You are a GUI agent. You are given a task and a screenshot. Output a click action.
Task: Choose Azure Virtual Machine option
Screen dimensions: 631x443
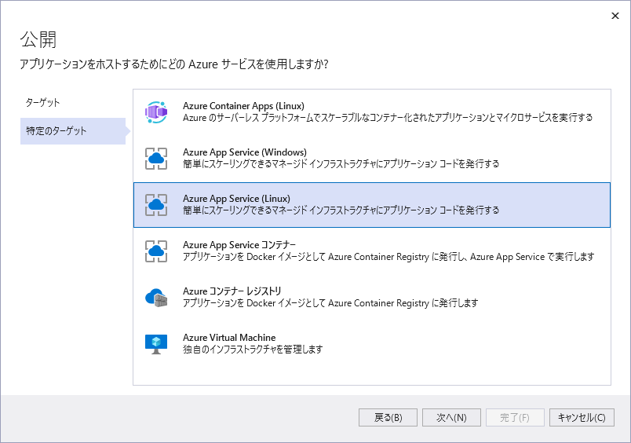[x=229, y=338]
